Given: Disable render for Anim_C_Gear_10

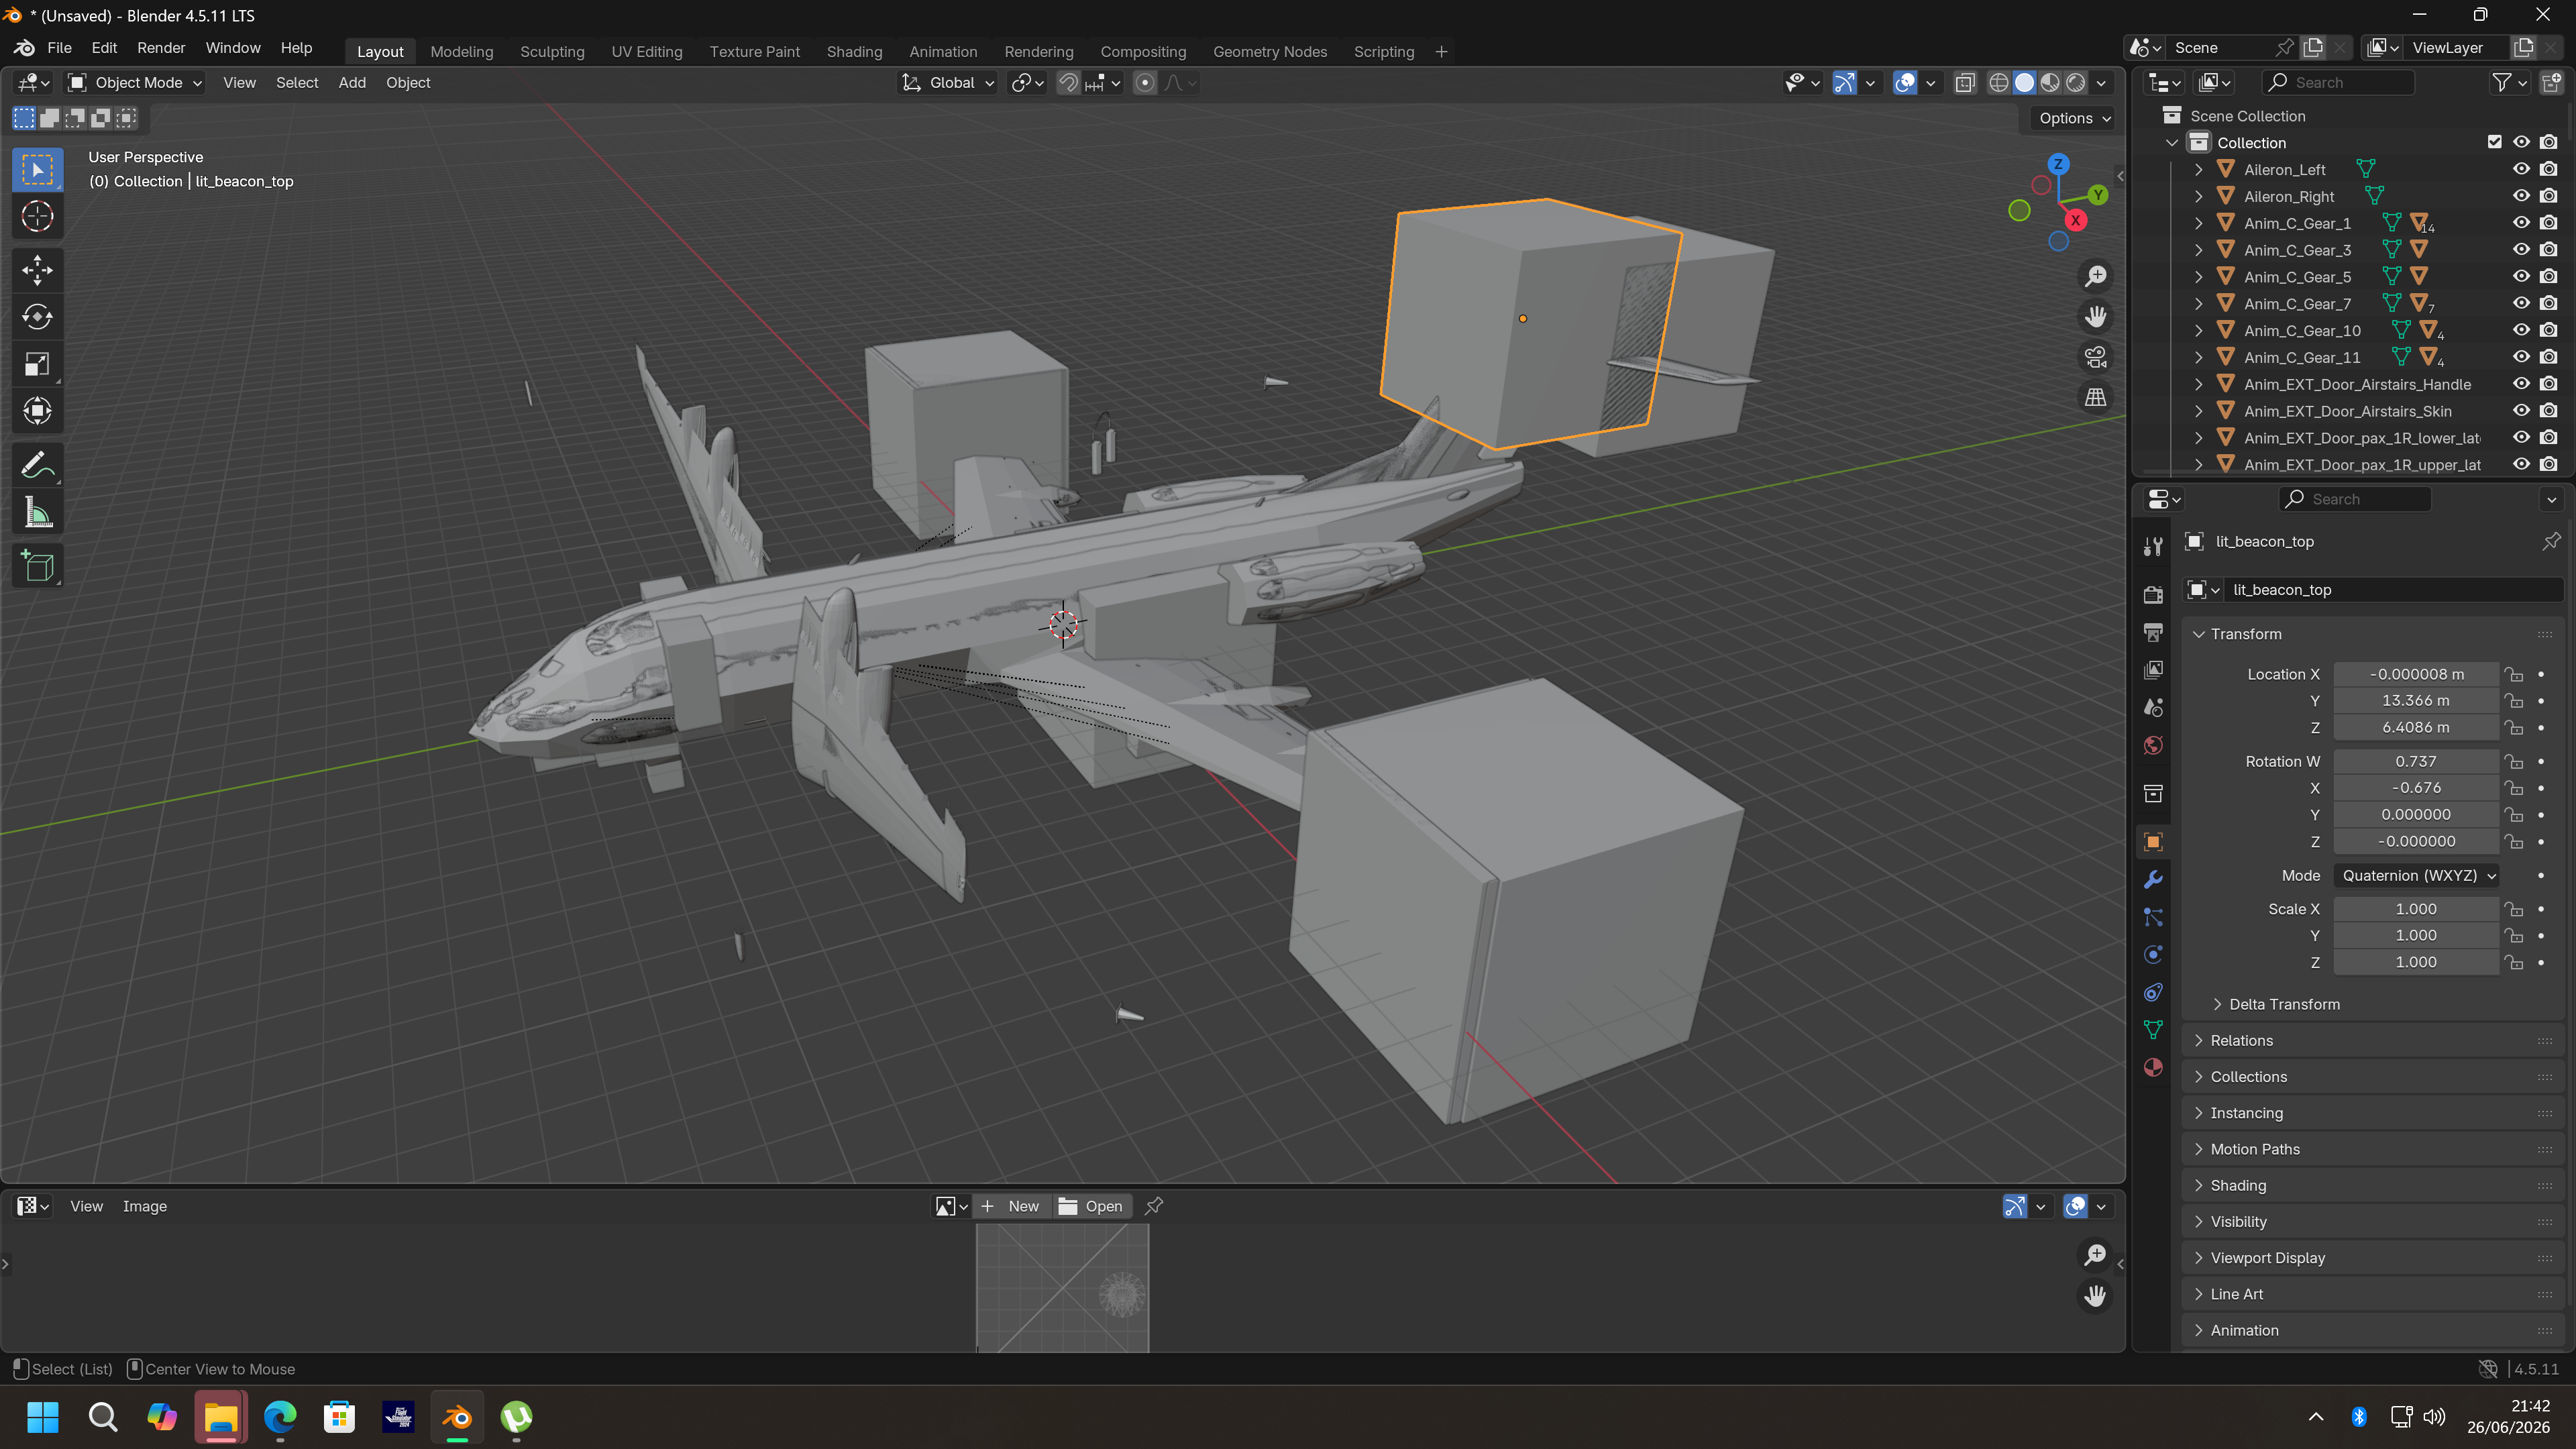Looking at the screenshot, I should pyautogui.click(x=2548, y=330).
